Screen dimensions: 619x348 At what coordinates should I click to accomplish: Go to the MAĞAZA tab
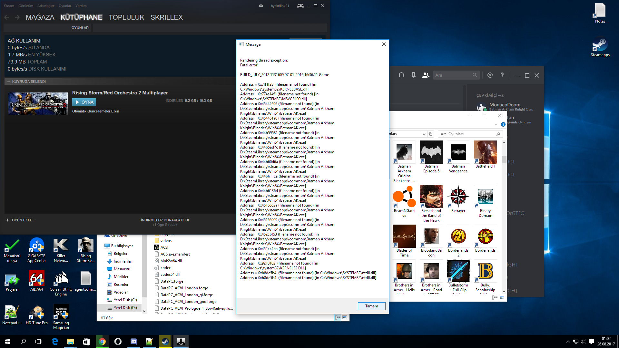[x=40, y=17]
